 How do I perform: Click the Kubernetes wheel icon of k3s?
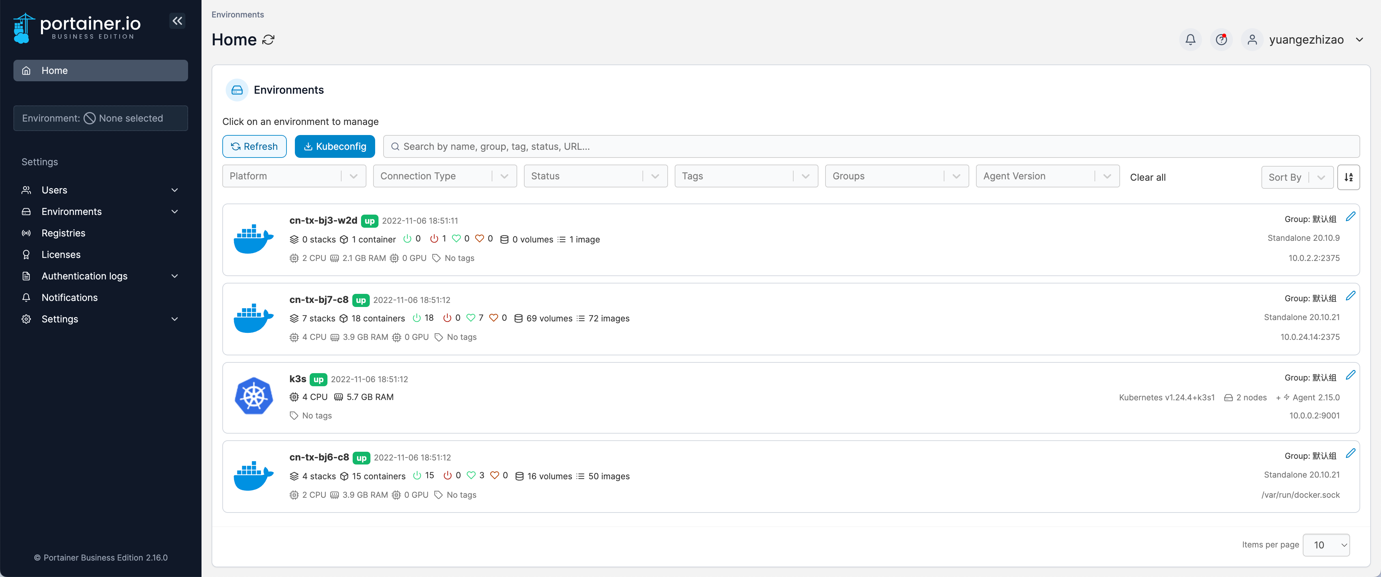point(254,396)
